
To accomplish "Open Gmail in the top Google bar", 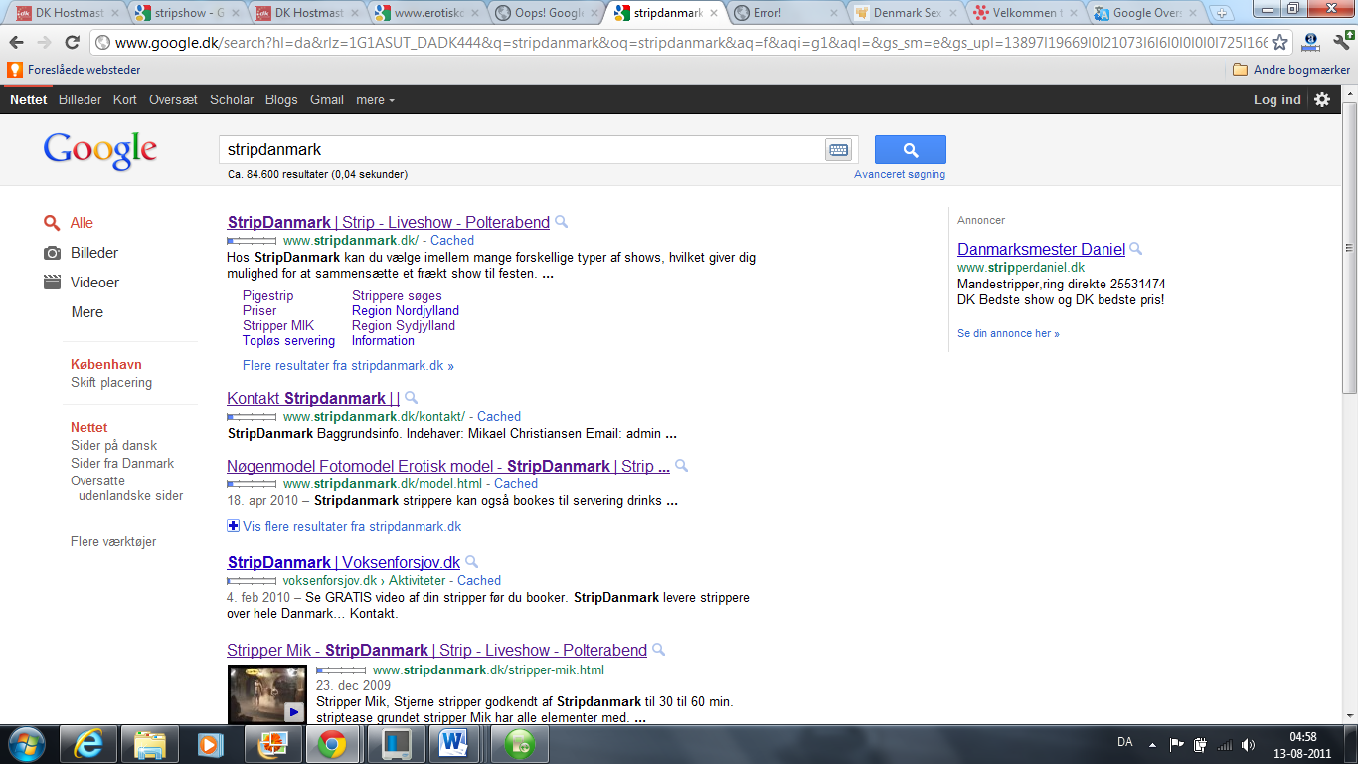I will 326,99.
